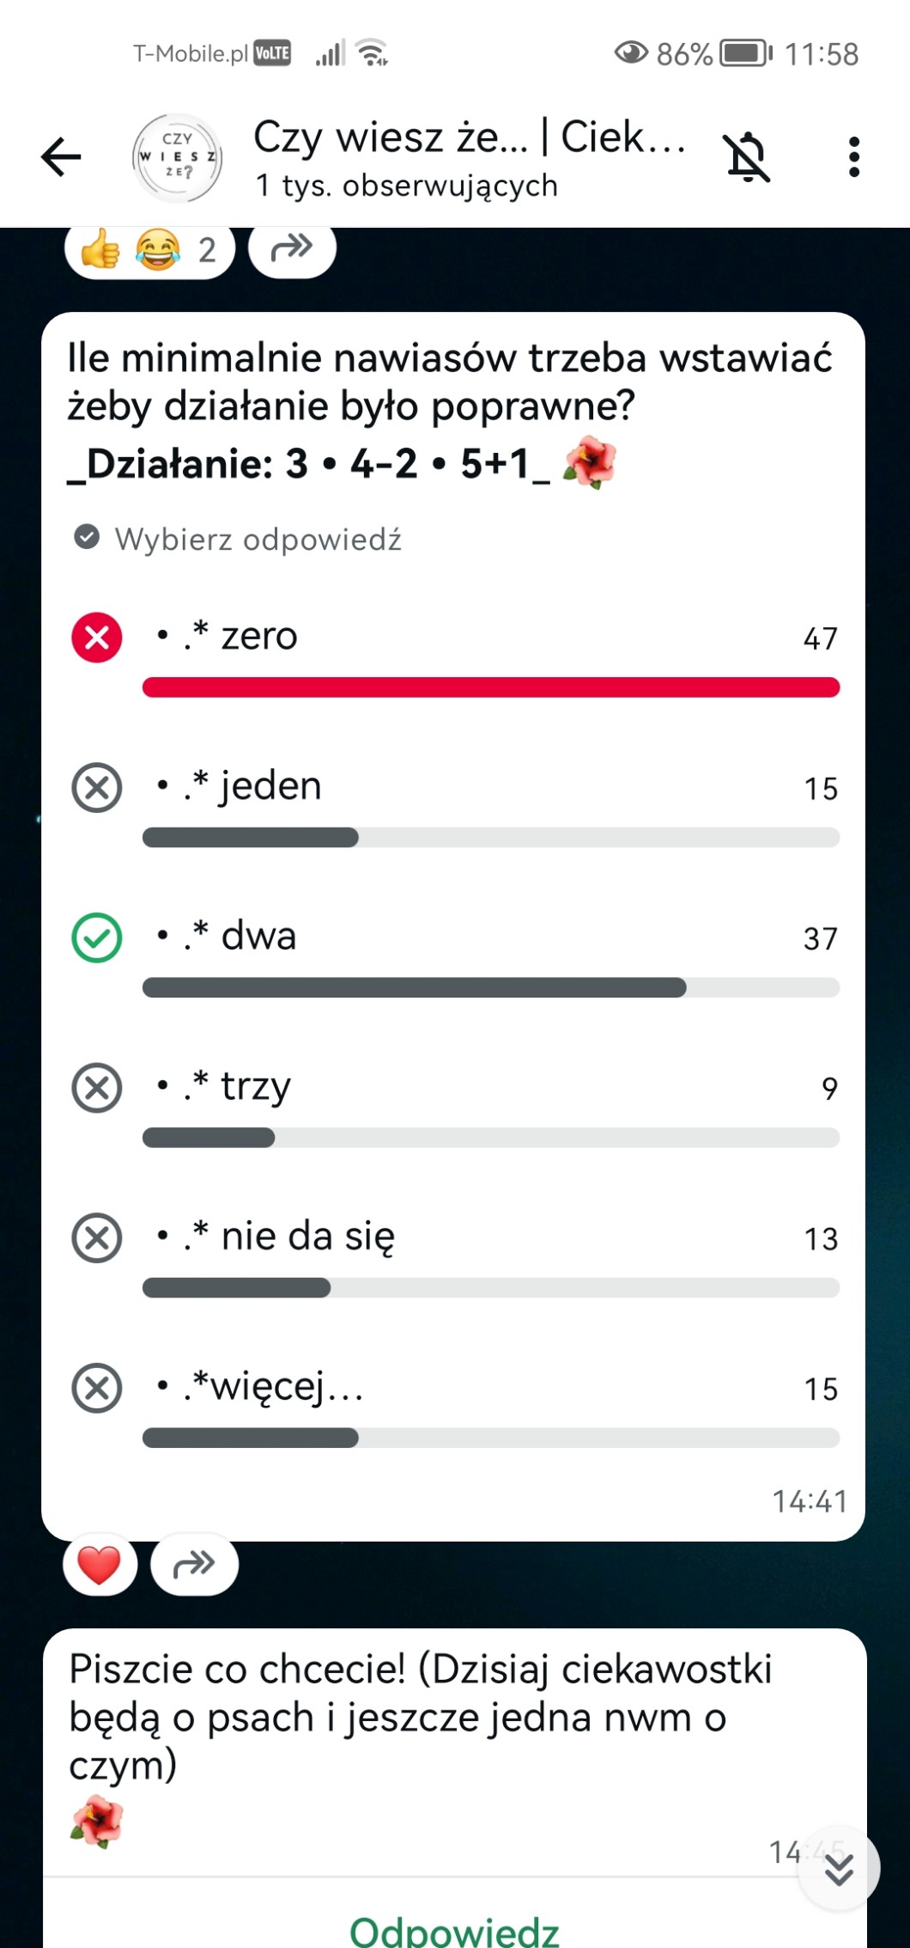Choose the trzy answer circle icon

[97, 1088]
